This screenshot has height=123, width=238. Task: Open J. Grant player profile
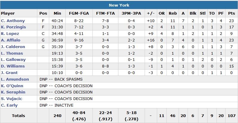coord(10,73)
